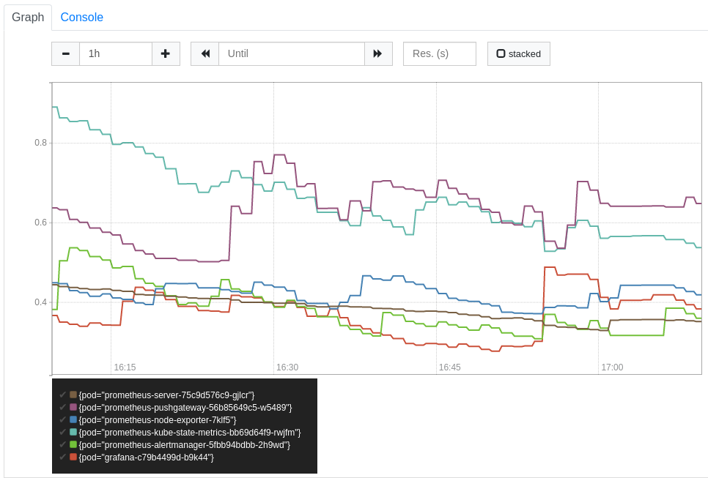
Task: Decrease the time range with minus button
Action: coord(65,53)
